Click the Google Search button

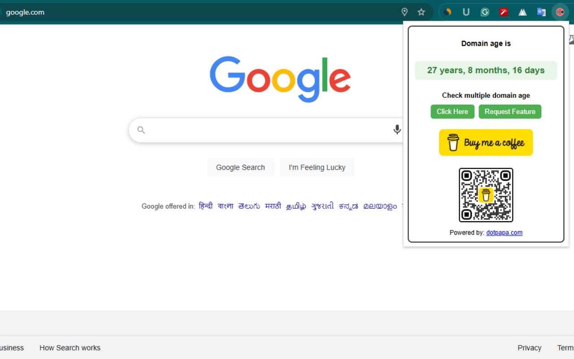(240, 167)
